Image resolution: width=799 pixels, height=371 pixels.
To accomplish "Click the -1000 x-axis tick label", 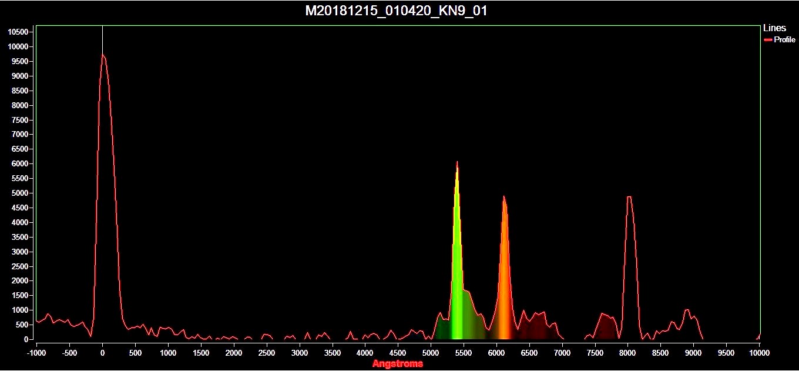I will [x=36, y=353].
